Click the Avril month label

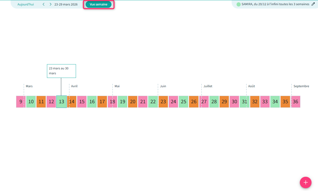click(x=74, y=86)
